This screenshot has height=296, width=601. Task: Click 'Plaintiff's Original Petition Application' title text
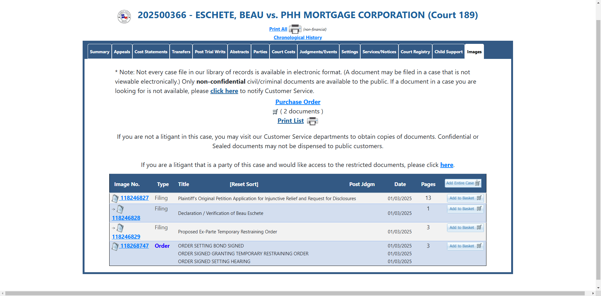tap(267, 199)
